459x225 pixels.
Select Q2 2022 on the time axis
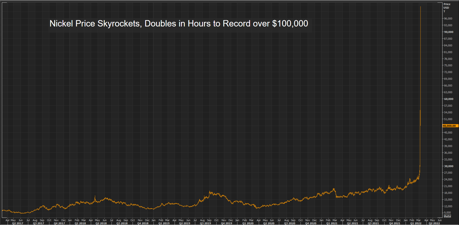click(434, 223)
